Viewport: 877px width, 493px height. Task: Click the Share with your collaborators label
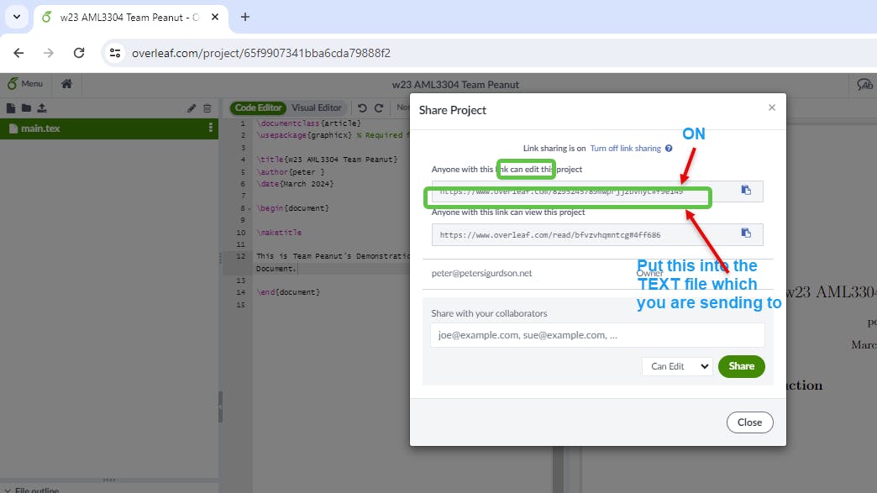point(489,313)
